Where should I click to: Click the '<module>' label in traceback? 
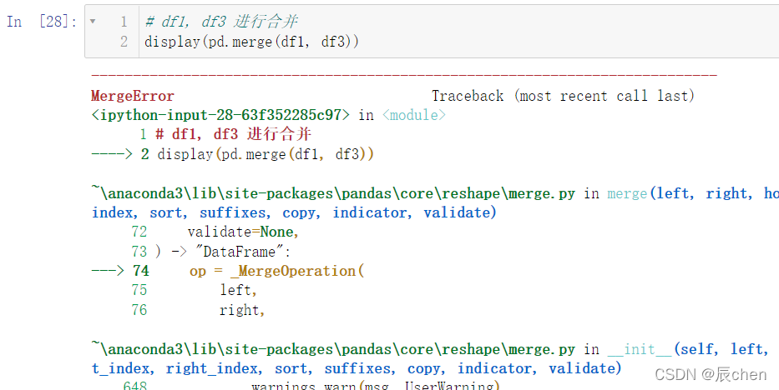(x=414, y=115)
